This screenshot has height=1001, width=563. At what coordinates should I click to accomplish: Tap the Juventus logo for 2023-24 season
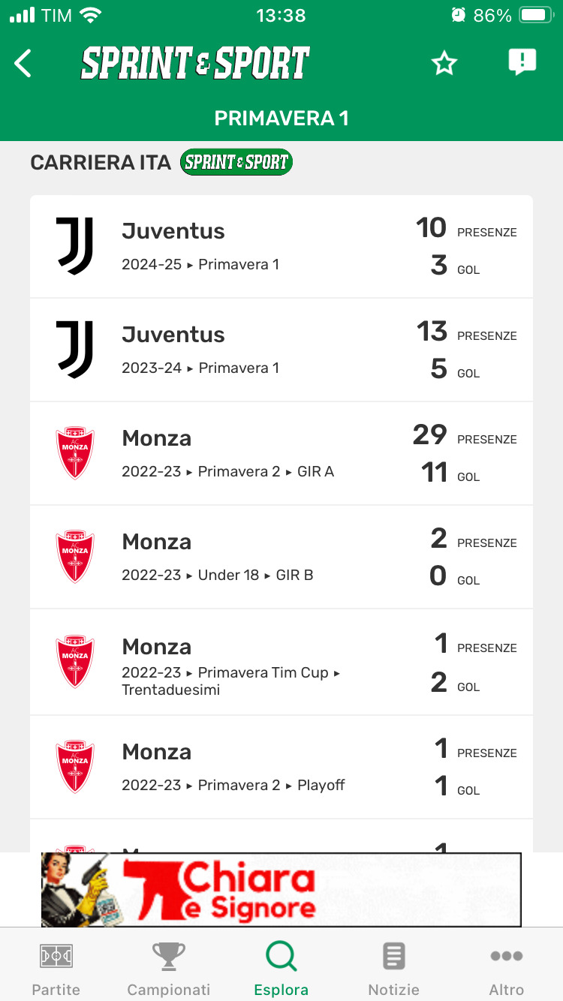(x=75, y=350)
